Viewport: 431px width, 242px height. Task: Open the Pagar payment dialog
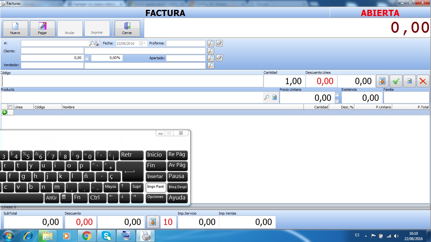point(42,28)
